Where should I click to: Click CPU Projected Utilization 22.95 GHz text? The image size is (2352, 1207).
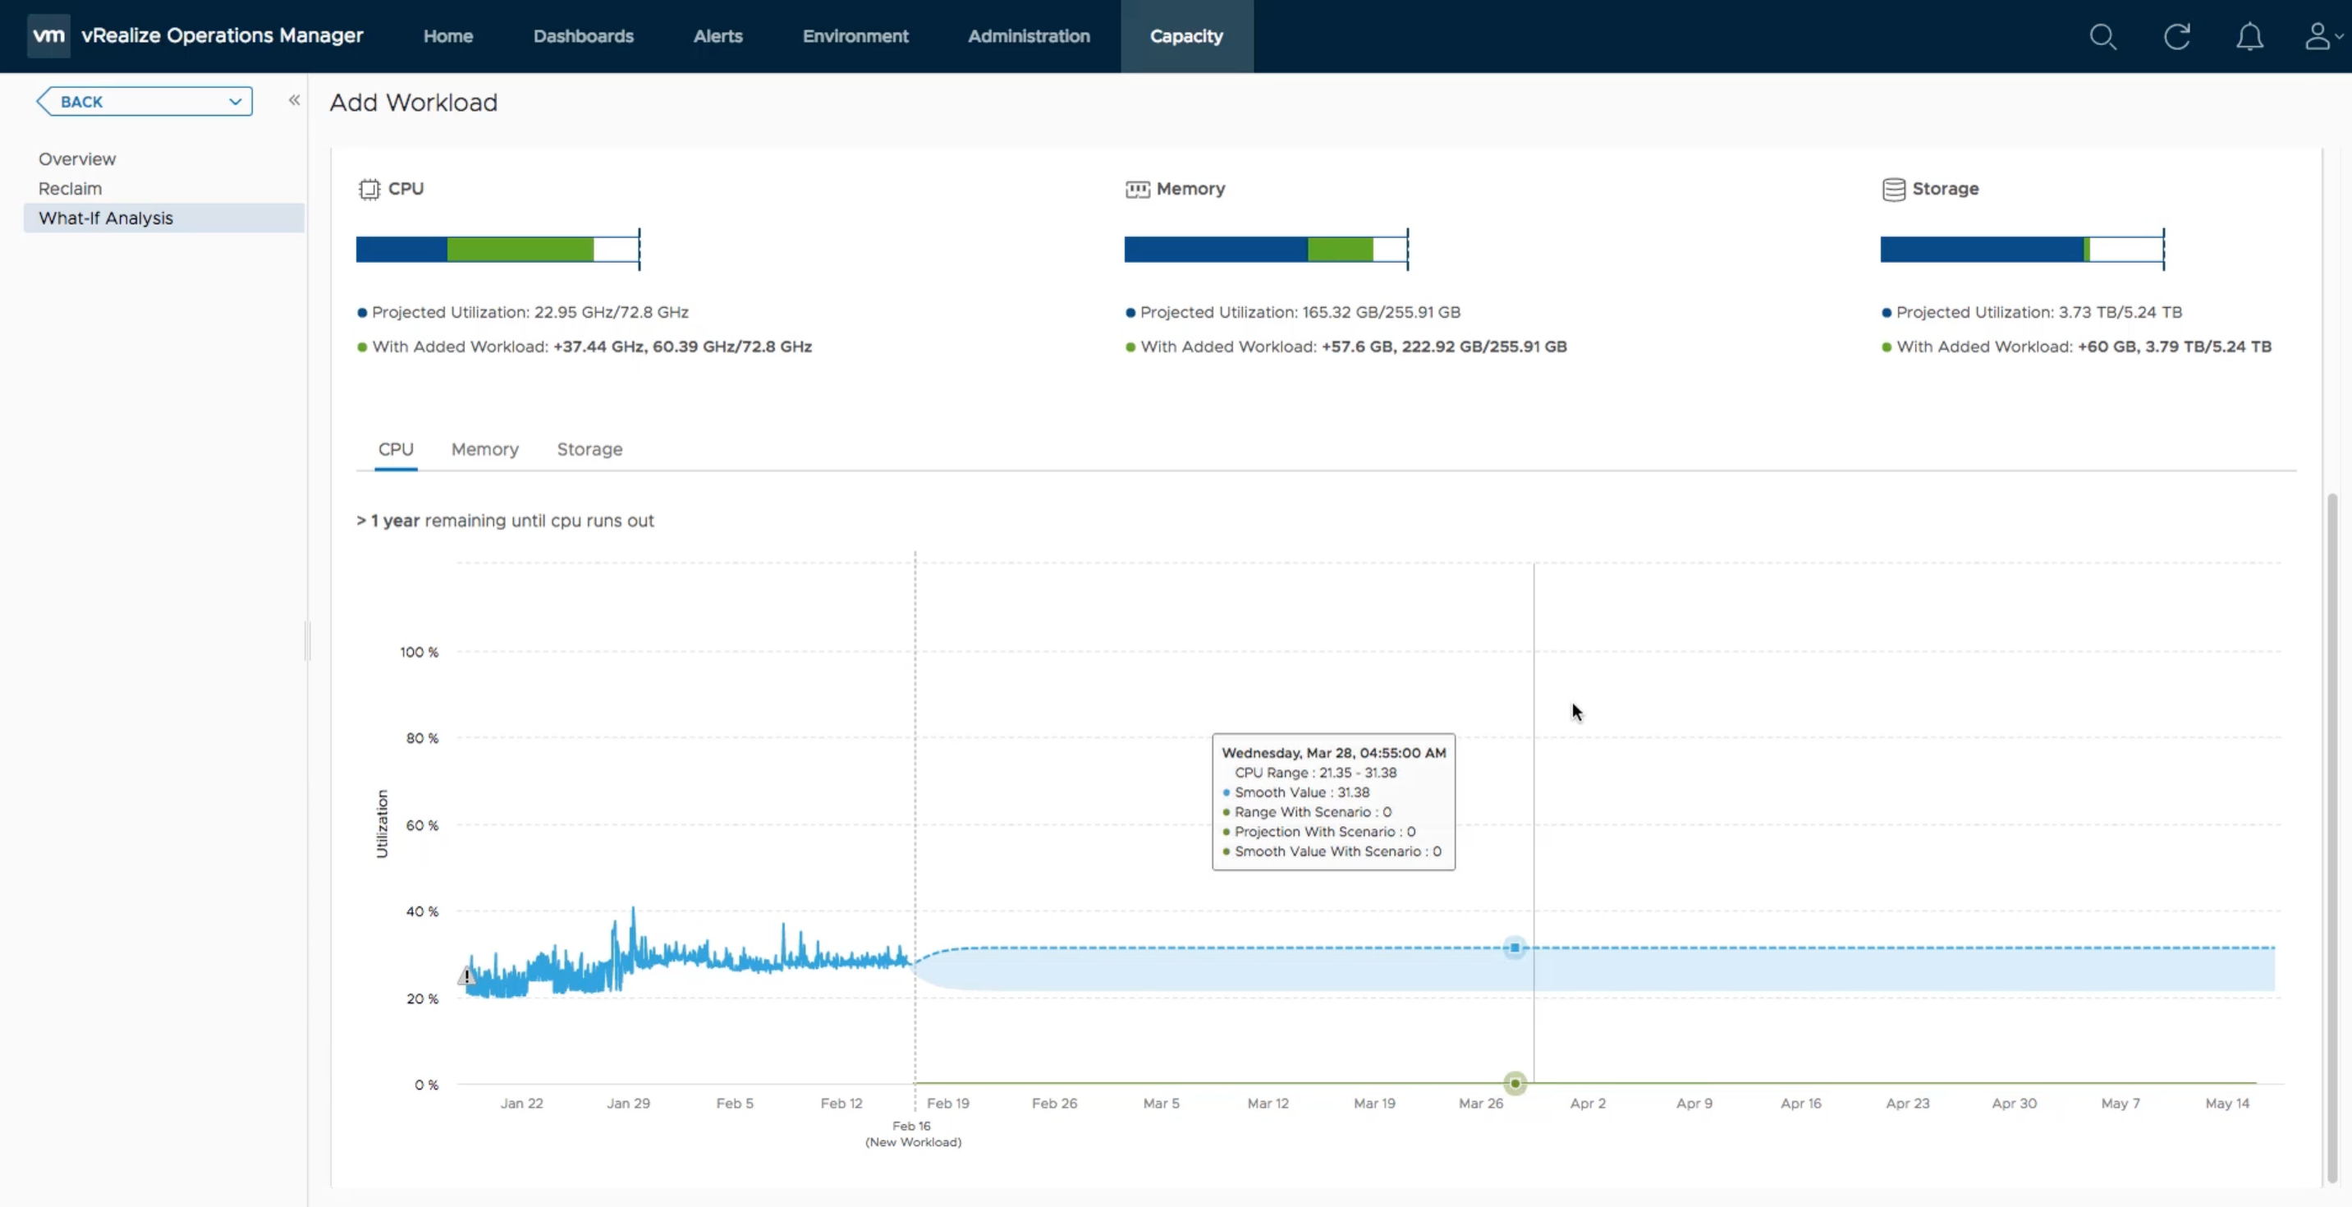coord(530,312)
